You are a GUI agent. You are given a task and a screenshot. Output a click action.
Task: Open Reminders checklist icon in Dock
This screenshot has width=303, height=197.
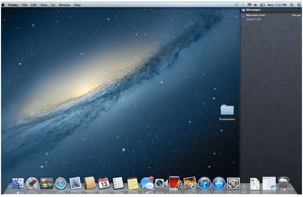118,183
